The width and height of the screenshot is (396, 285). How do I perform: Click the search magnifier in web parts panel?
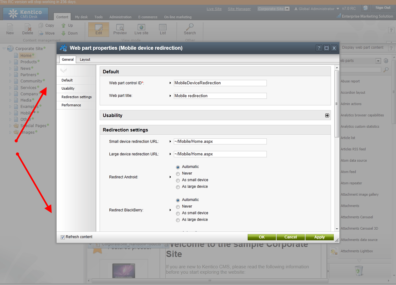386,70
